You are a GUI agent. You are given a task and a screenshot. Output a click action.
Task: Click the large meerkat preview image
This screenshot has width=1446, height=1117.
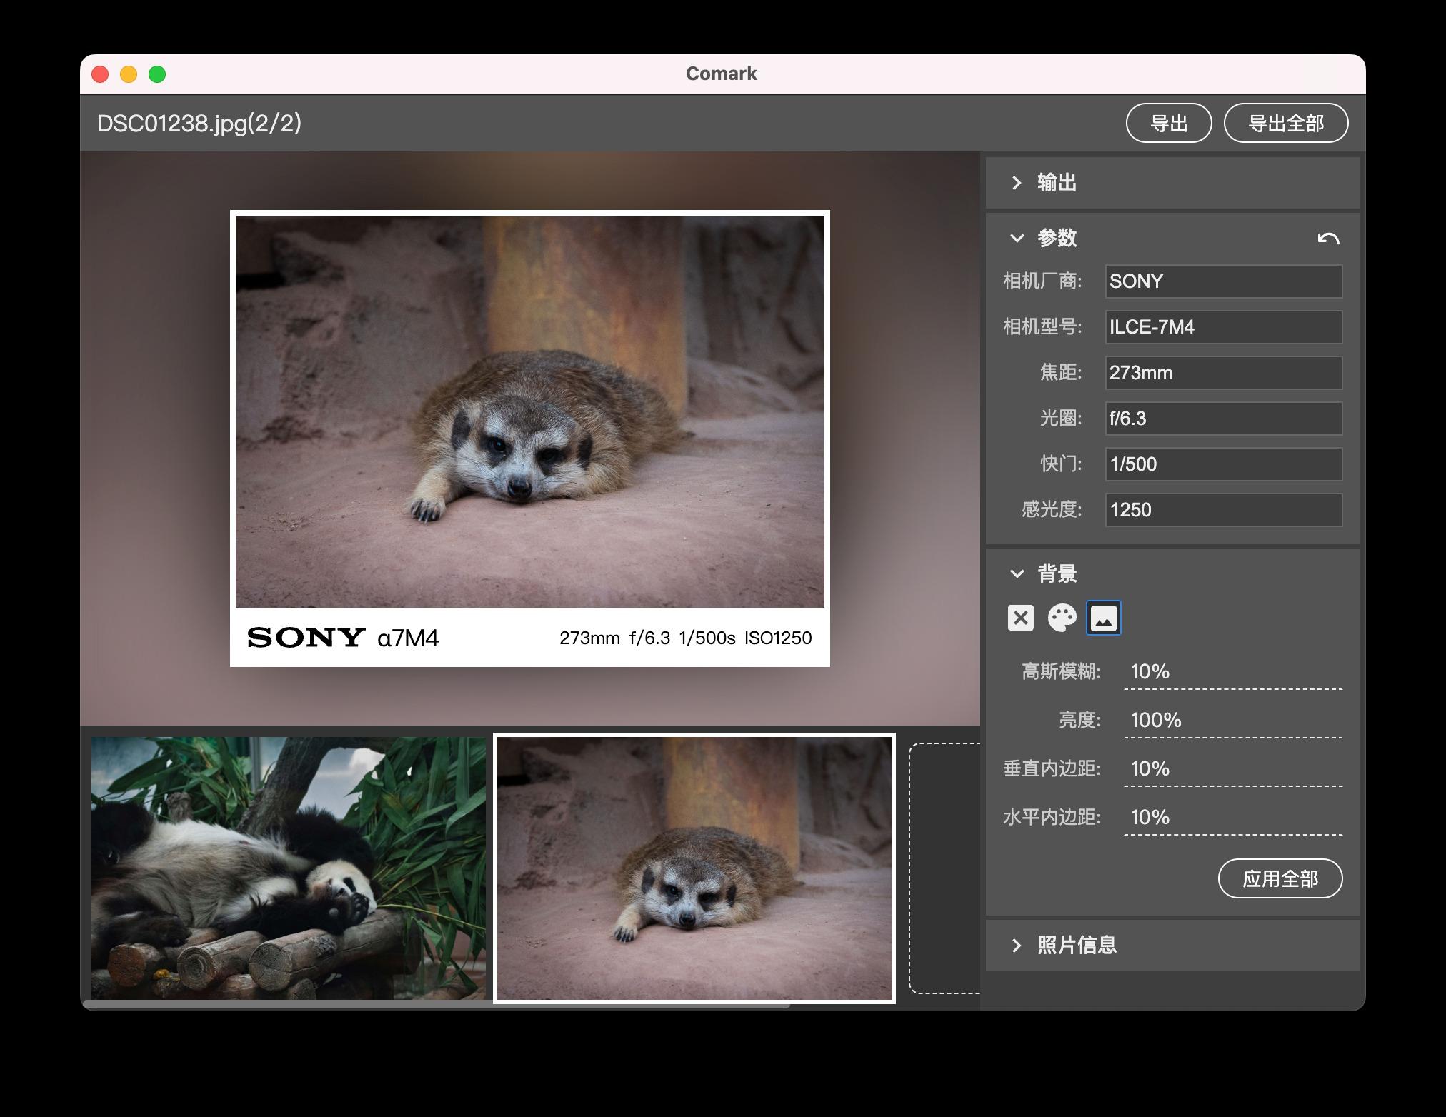click(530, 412)
